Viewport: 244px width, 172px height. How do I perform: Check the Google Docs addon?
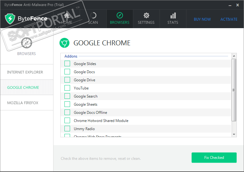pyautogui.click(x=67, y=72)
